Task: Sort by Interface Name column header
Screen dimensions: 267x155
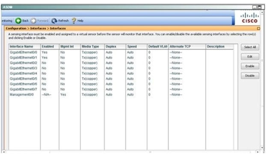Action: pyautogui.click(x=25, y=47)
